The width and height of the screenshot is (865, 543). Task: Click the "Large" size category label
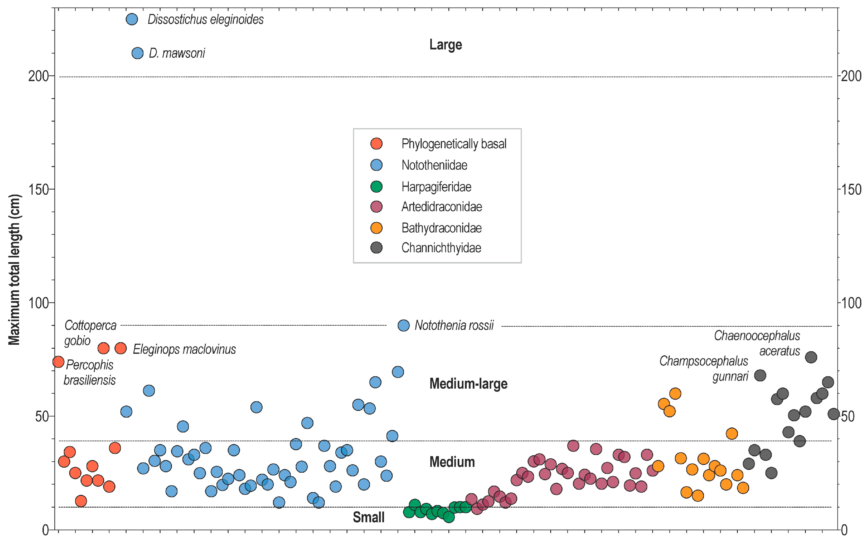tap(445, 44)
